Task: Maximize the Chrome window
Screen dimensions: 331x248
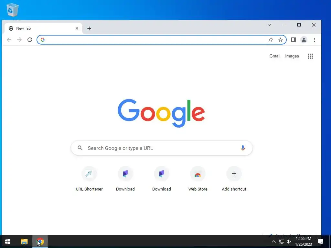Action: (x=299, y=25)
